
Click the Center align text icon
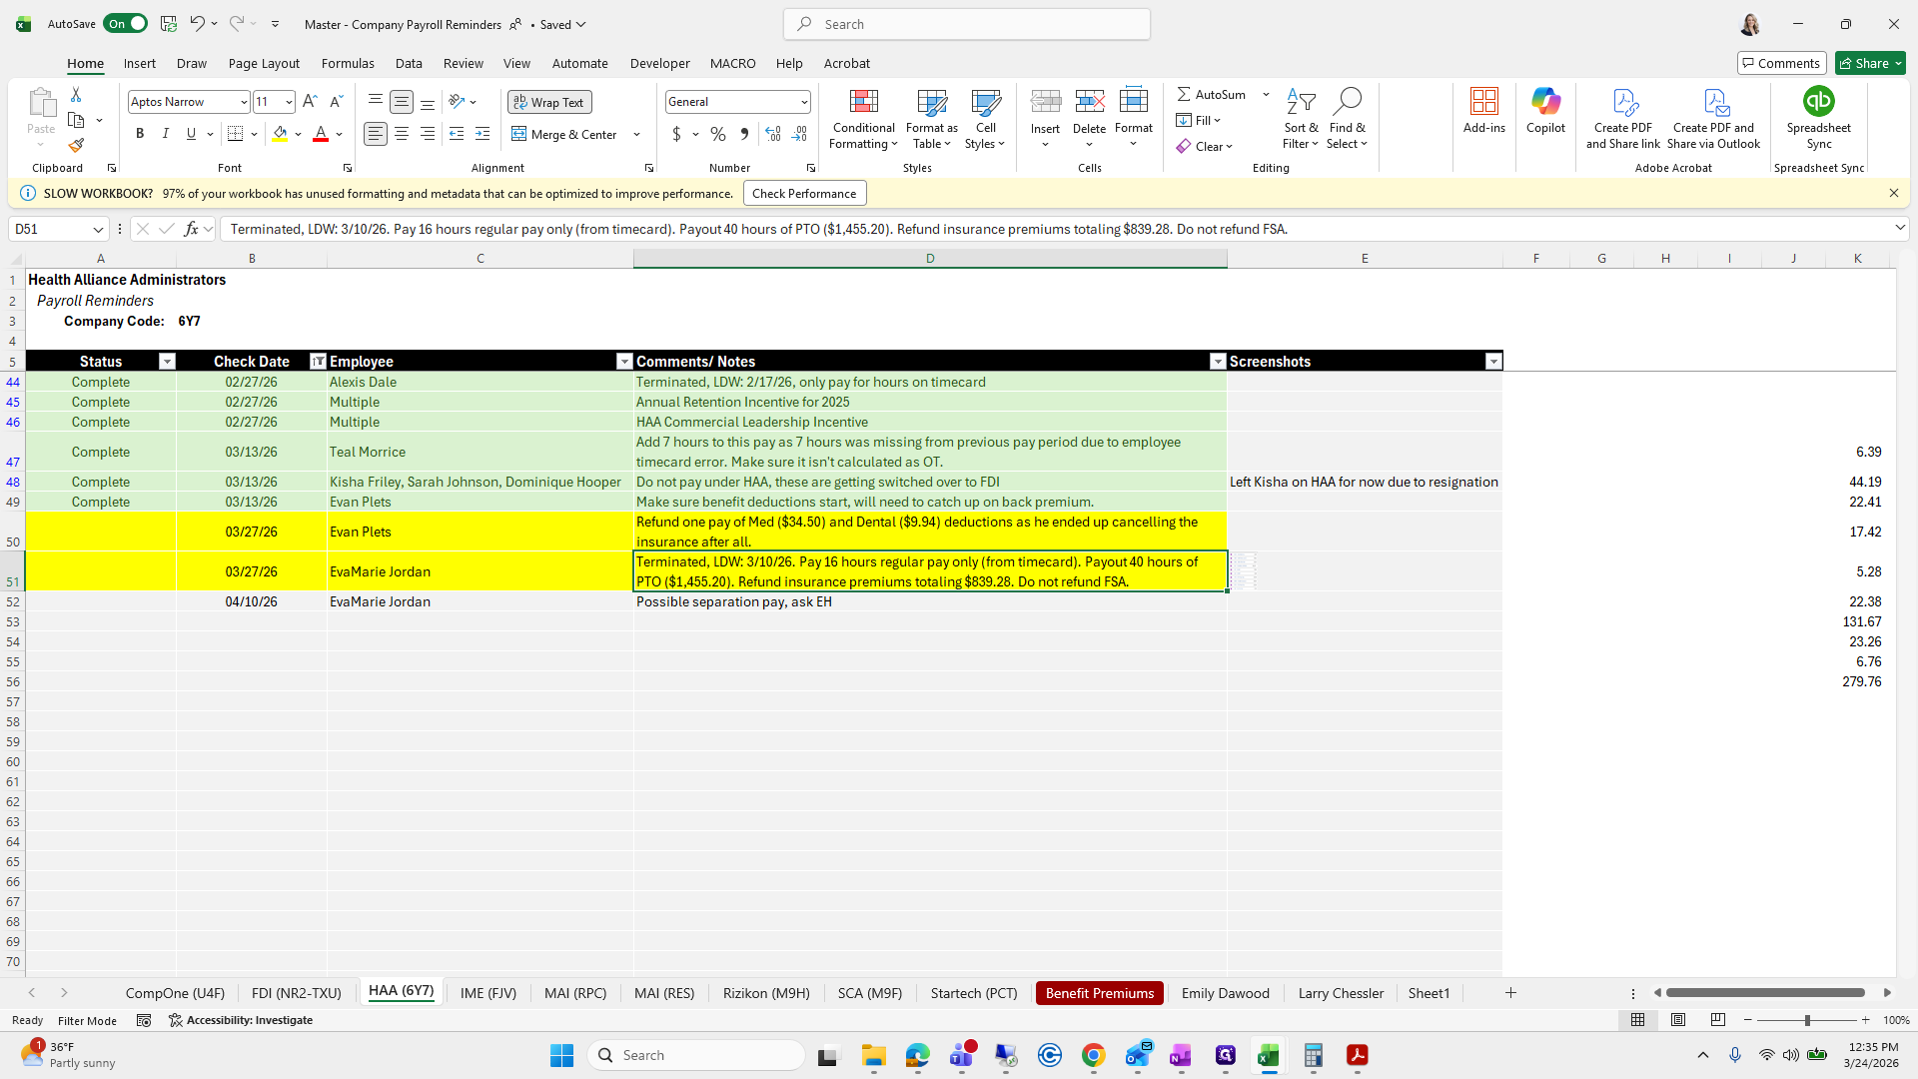[x=402, y=134]
